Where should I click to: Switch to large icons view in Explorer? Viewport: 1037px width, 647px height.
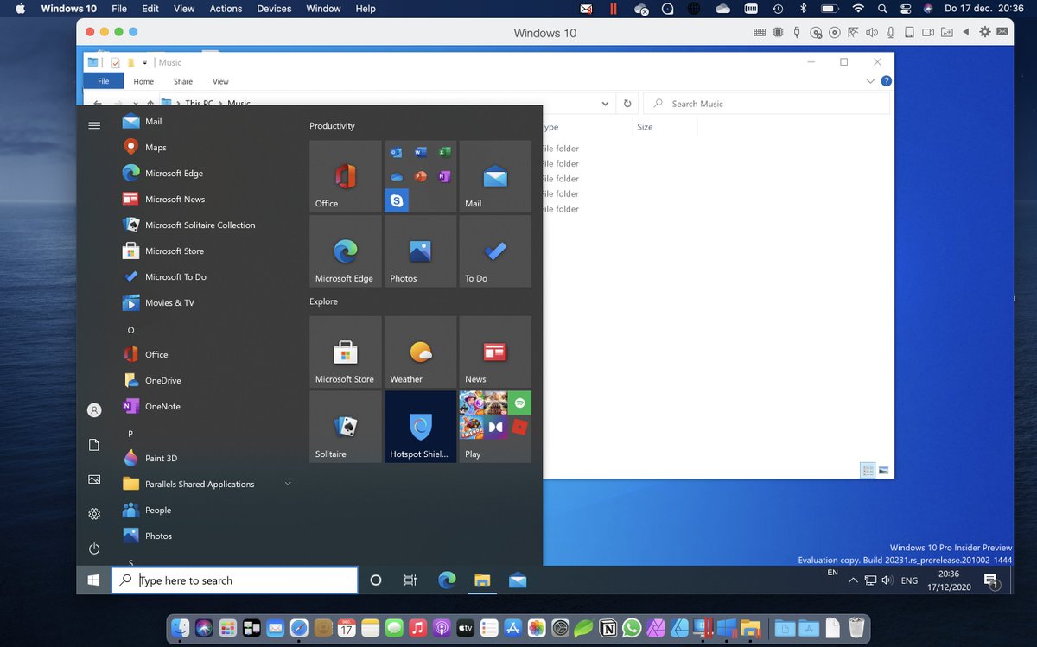(884, 470)
